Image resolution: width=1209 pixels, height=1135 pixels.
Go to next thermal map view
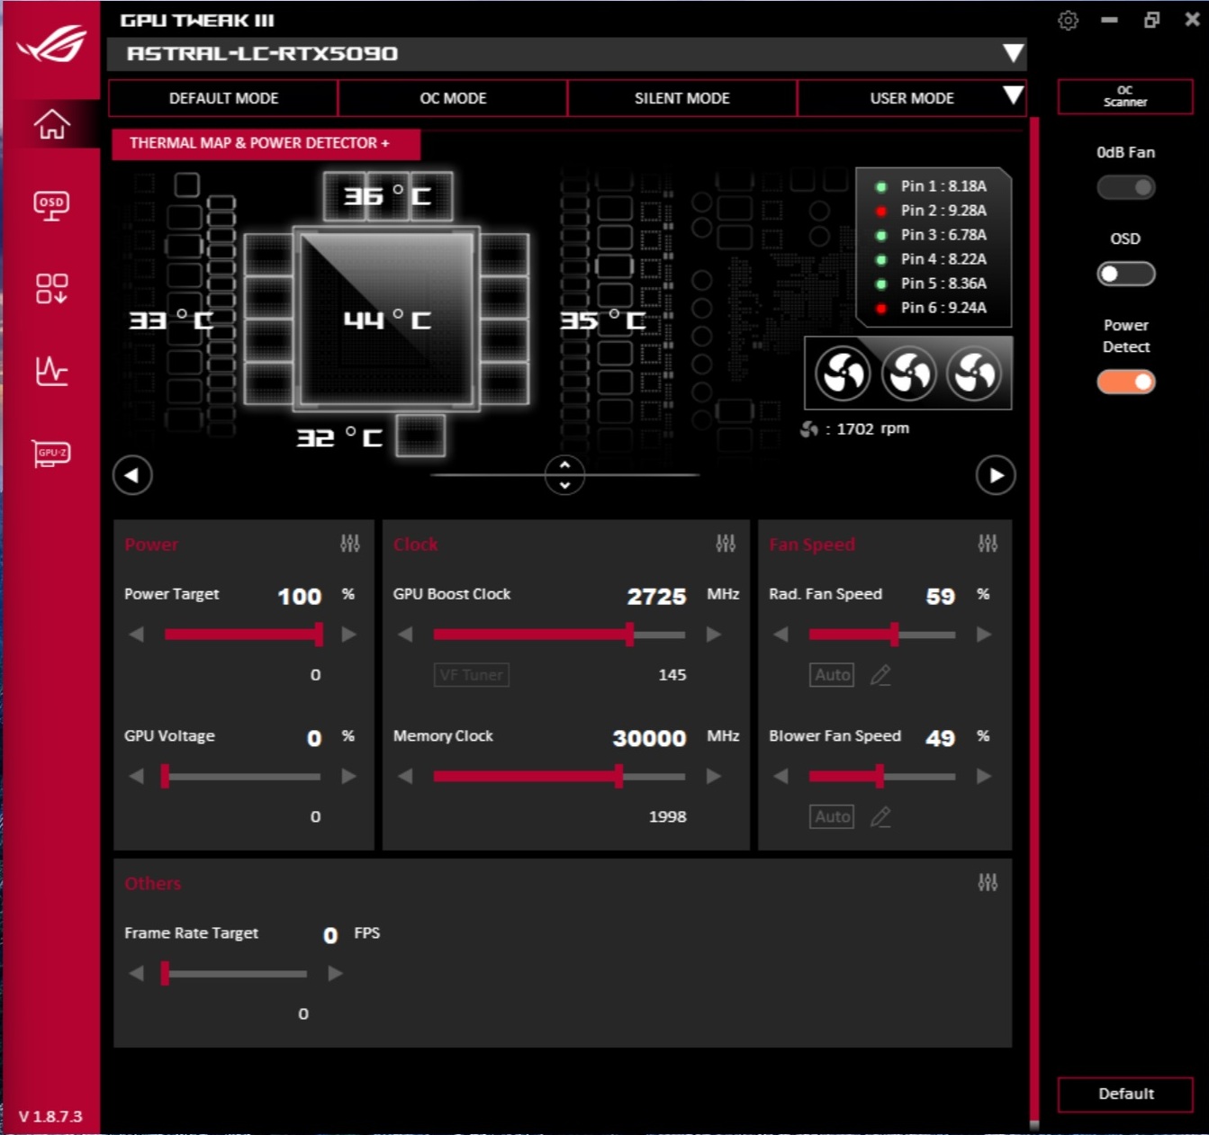996,475
